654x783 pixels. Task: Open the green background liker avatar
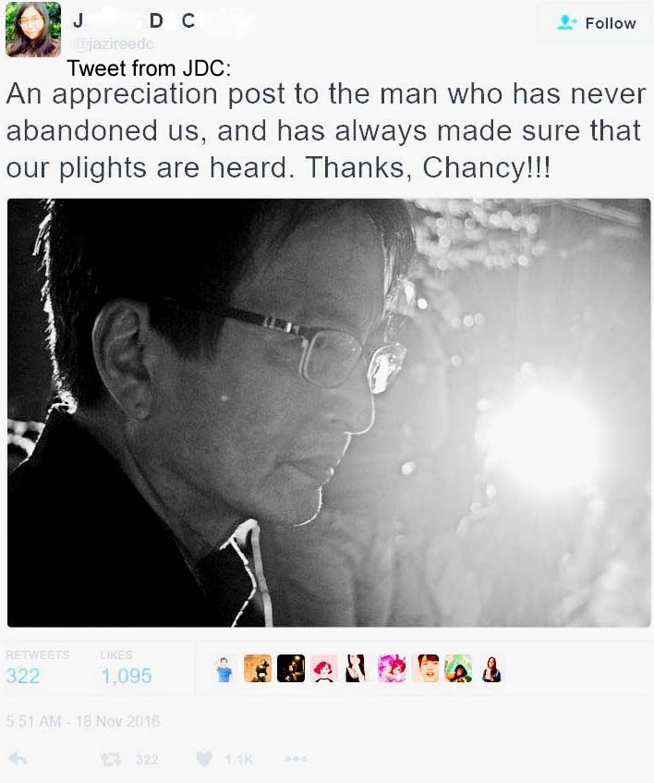[x=458, y=668]
